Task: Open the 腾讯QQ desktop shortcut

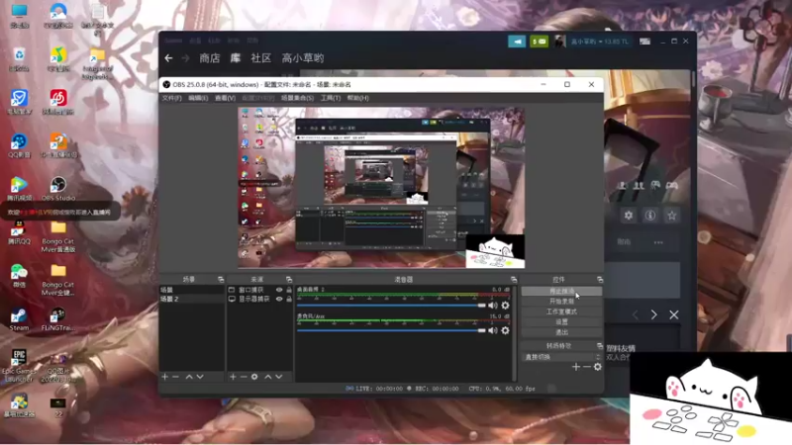Action: (x=19, y=232)
